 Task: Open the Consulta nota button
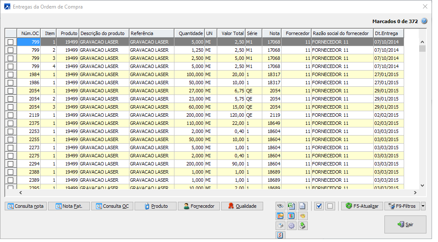tap(26, 206)
